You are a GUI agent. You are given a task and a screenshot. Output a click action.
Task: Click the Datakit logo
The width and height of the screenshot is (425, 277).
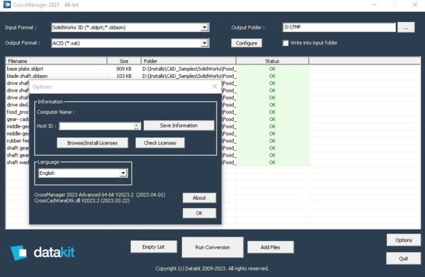point(42,253)
